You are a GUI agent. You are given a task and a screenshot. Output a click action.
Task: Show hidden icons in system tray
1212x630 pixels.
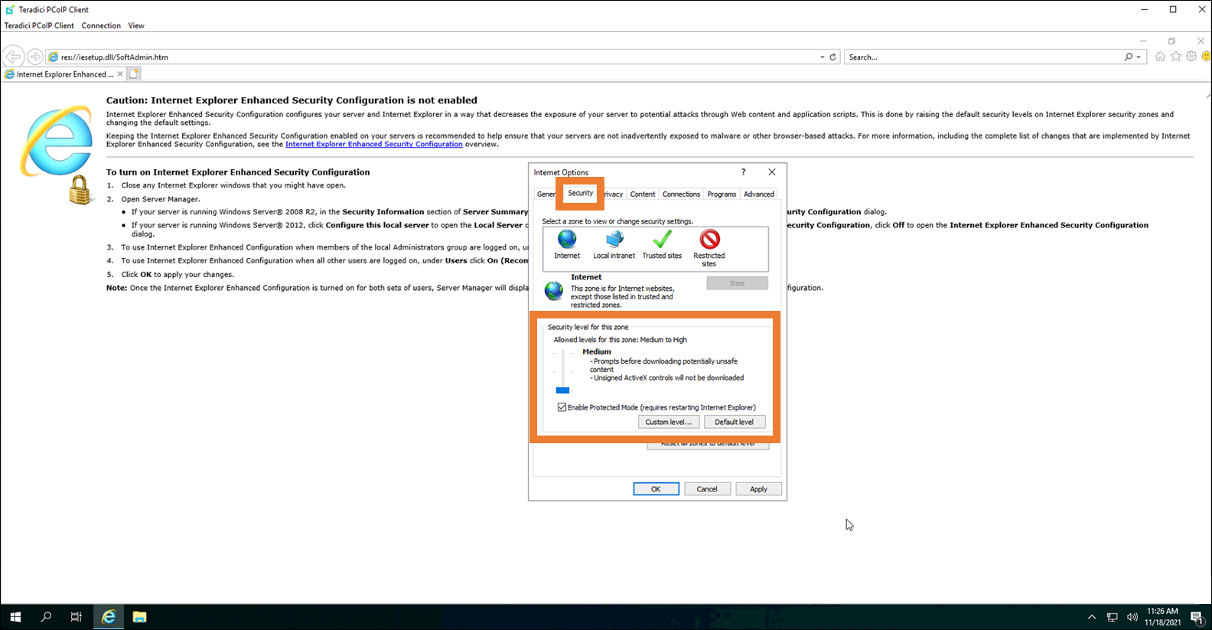pos(1092,617)
